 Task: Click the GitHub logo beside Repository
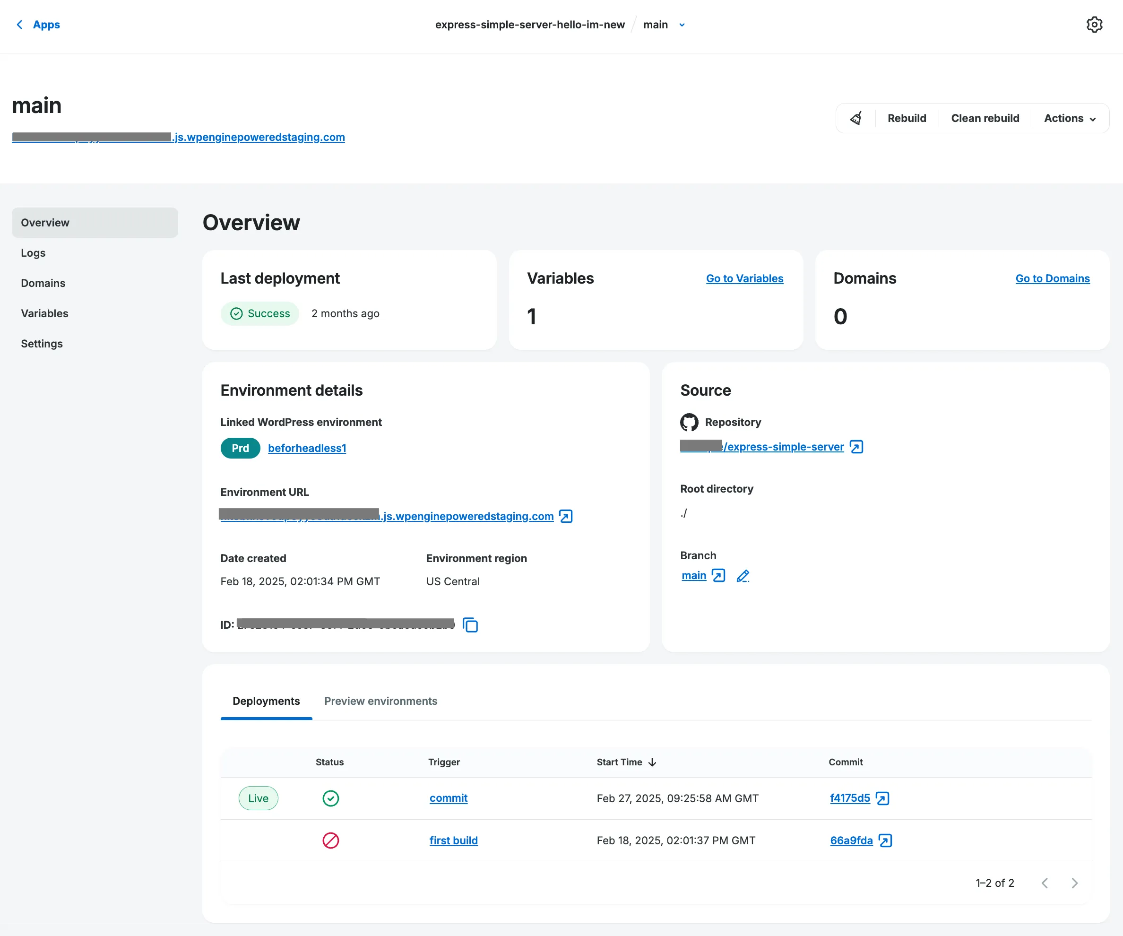689,422
